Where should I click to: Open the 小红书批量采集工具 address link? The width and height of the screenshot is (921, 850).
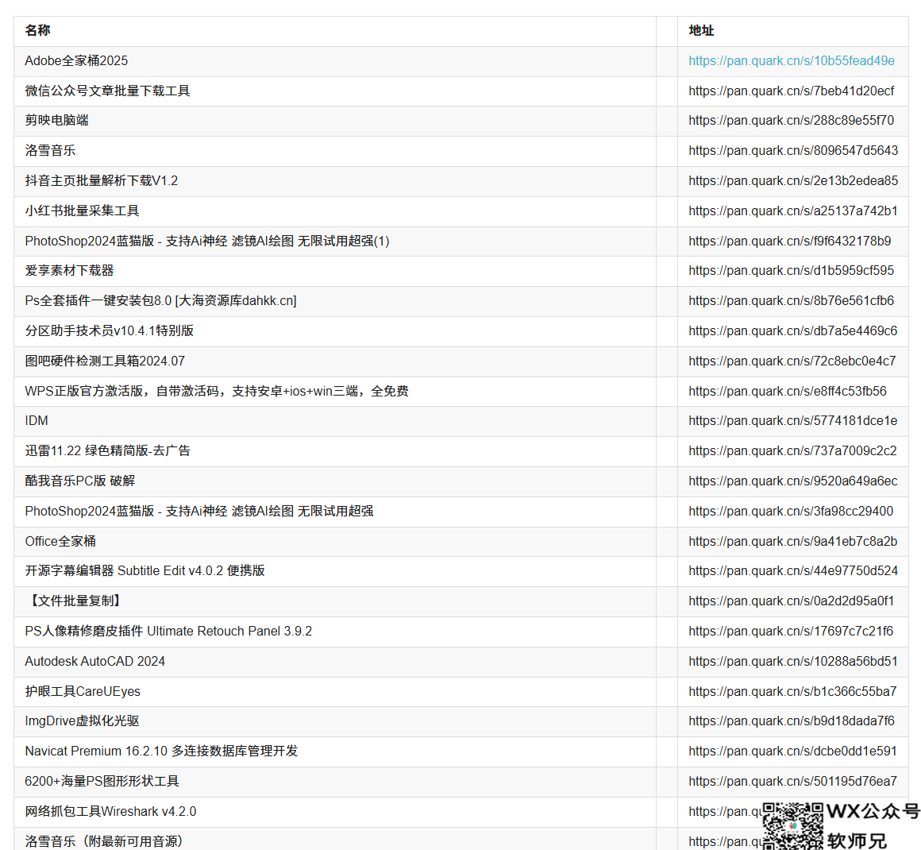click(x=793, y=211)
